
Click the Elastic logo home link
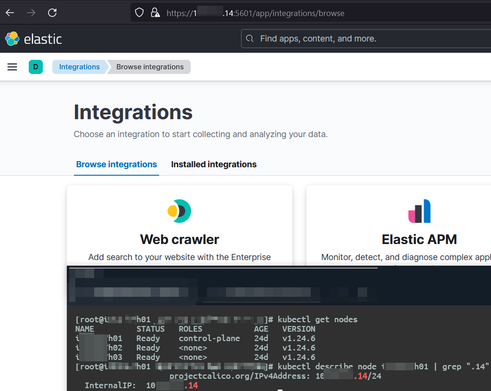[33, 39]
